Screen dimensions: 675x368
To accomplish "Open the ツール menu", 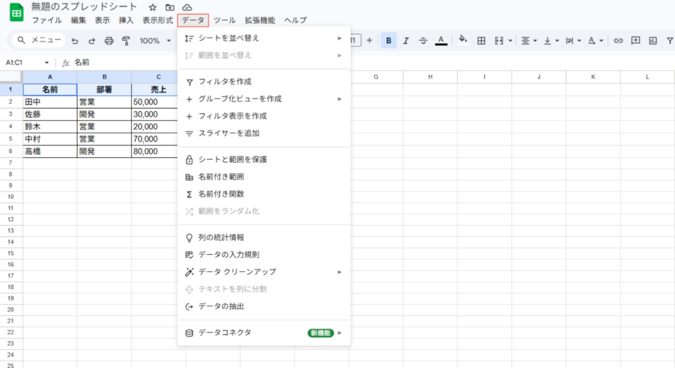I will [224, 20].
